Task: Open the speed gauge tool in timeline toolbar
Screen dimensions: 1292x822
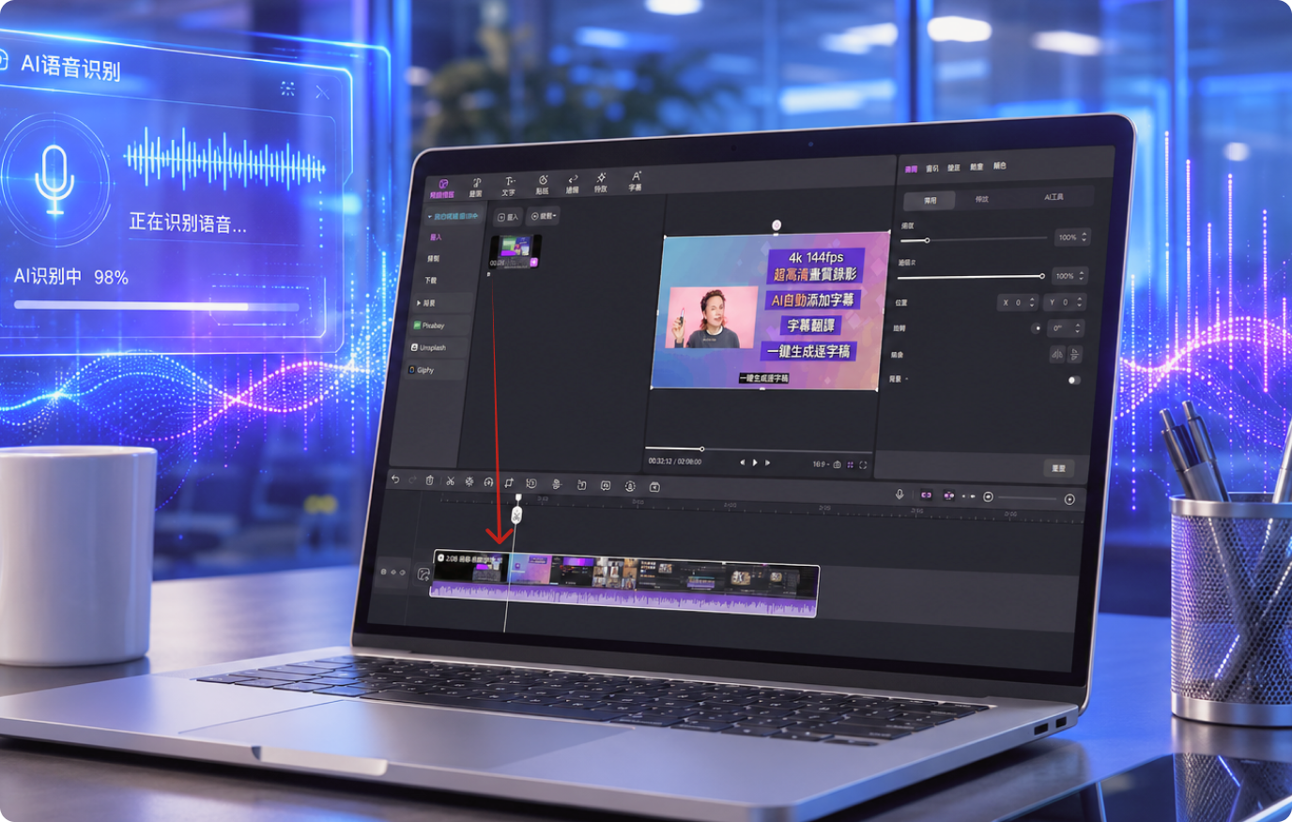Action: click(488, 482)
